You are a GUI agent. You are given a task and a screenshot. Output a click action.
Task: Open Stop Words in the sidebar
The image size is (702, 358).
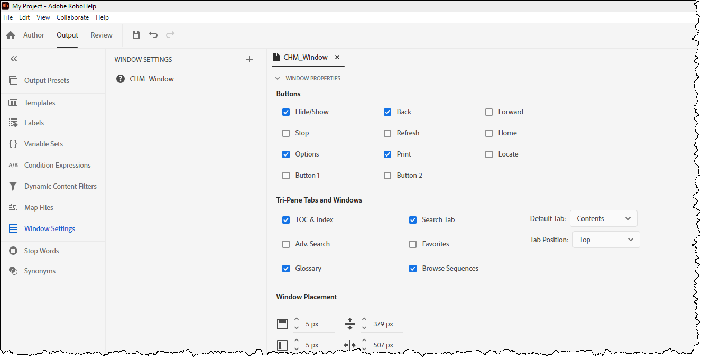[x=41, y=251]
